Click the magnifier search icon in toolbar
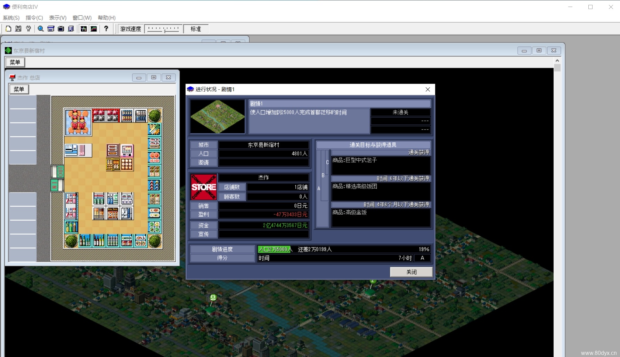Viewport: 620px width, 357px height. point(41,29)
